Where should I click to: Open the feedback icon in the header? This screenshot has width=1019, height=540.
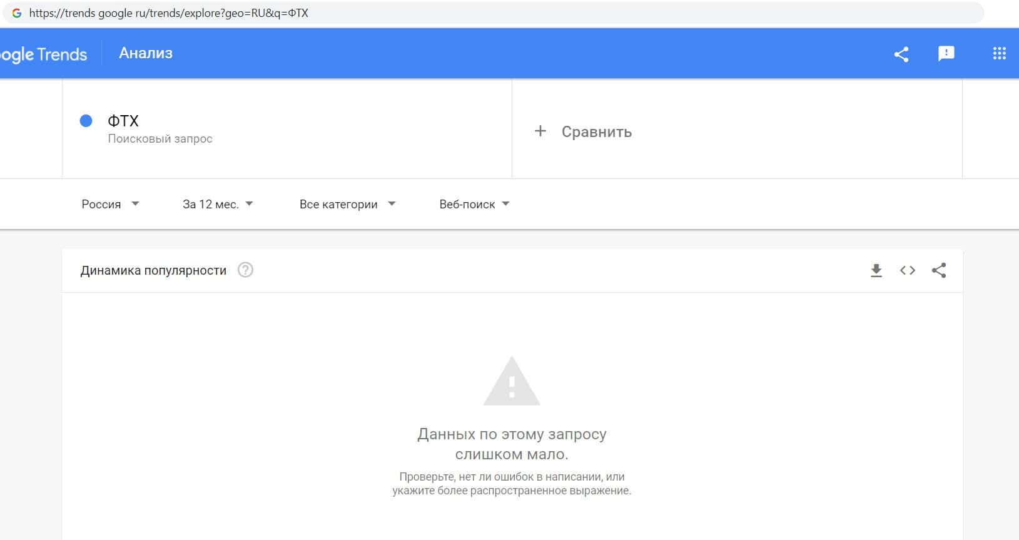click(x=946, y=54)
